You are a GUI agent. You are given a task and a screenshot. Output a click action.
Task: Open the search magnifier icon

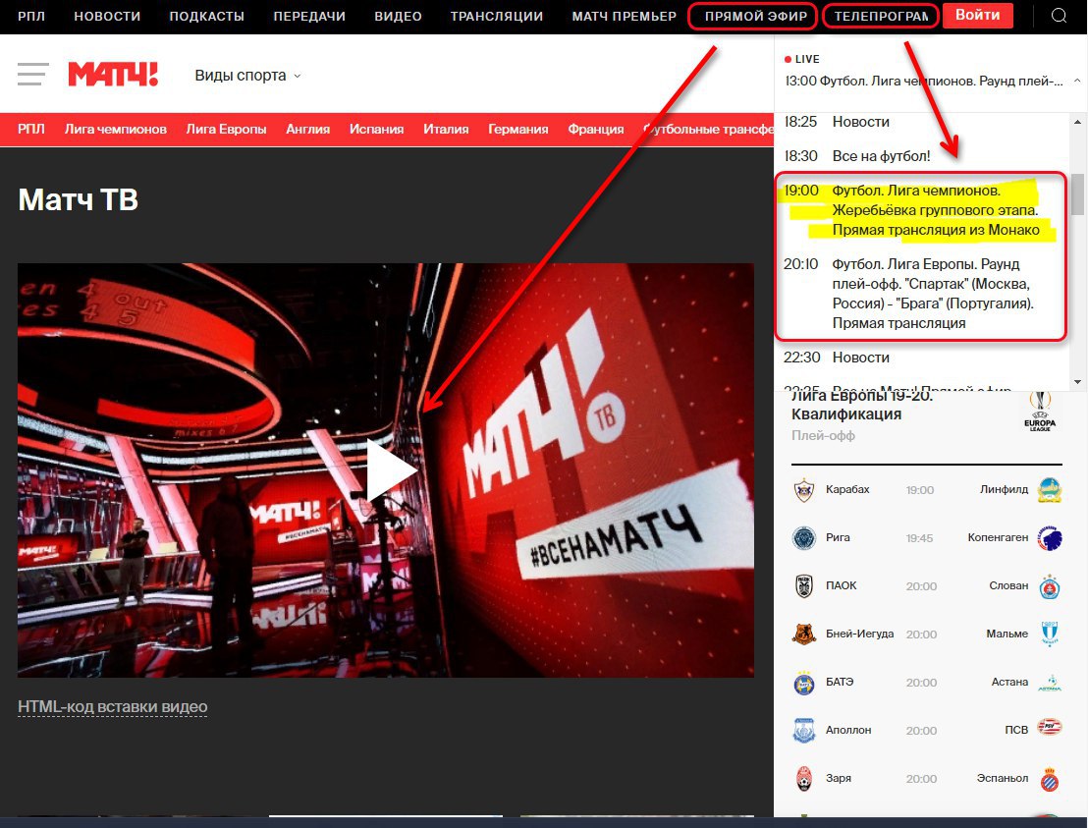pos(1059,16)
